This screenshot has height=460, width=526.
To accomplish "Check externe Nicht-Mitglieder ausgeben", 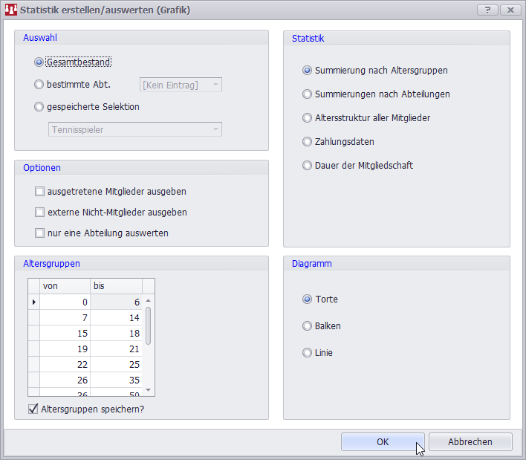I will pyautogui.click(x=40, y=213).
